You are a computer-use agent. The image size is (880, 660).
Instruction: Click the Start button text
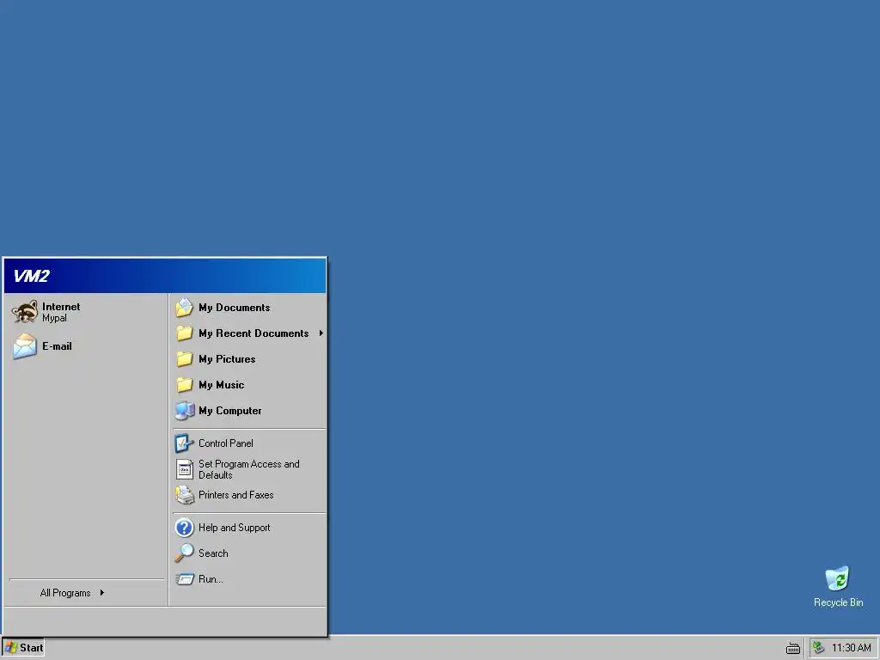point(32,648)
